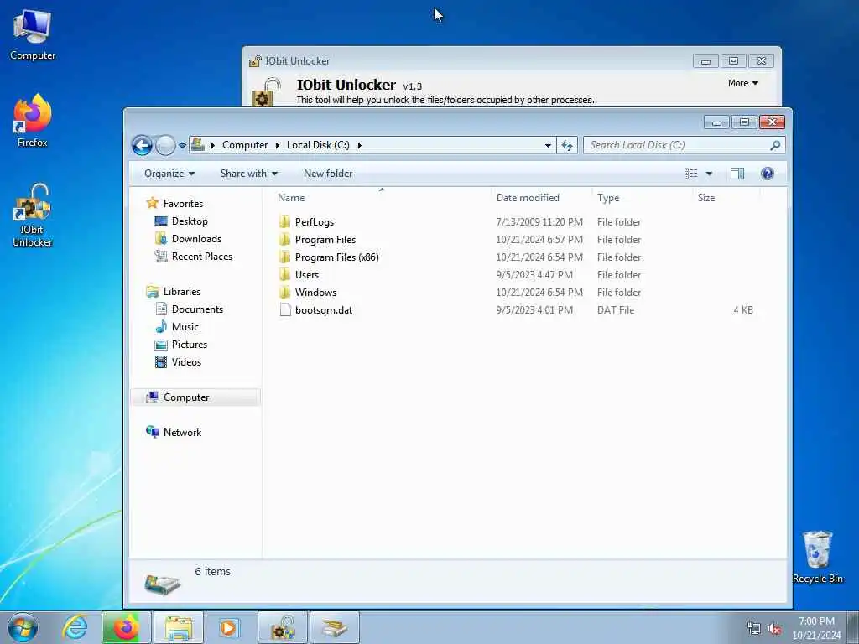Launch Internet Explorer from the taskbar
This screenshot has width=859, height=644.
pos(75,627)
